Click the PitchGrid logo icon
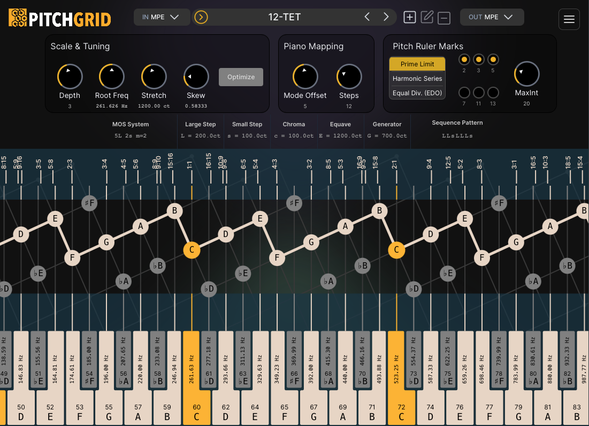Viewport: 589px width, 426px height. [17, 17]
